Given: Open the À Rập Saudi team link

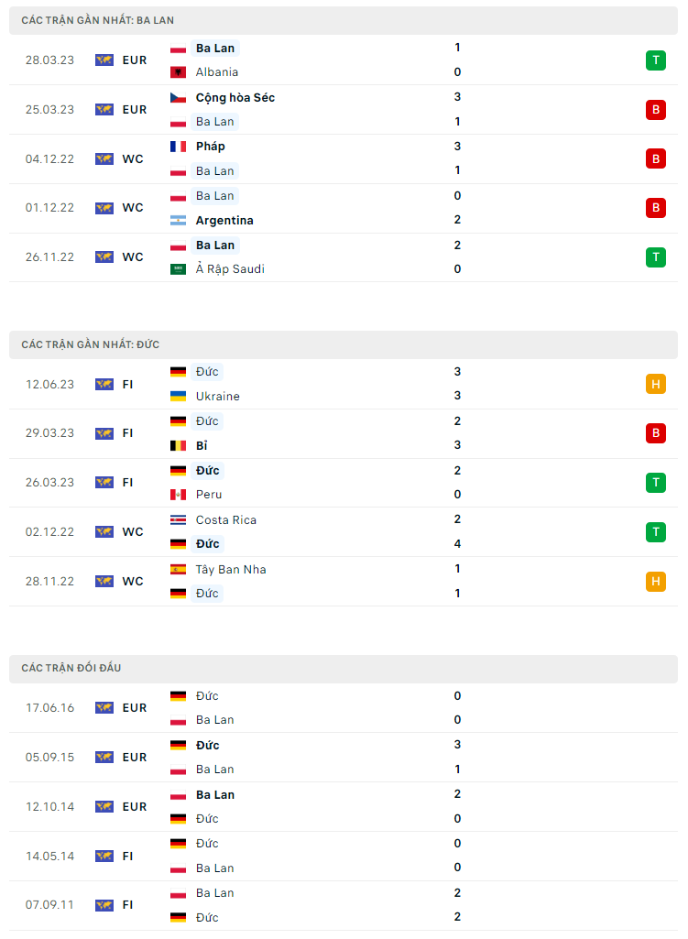Looking at the screenshot, I should 230,269.
